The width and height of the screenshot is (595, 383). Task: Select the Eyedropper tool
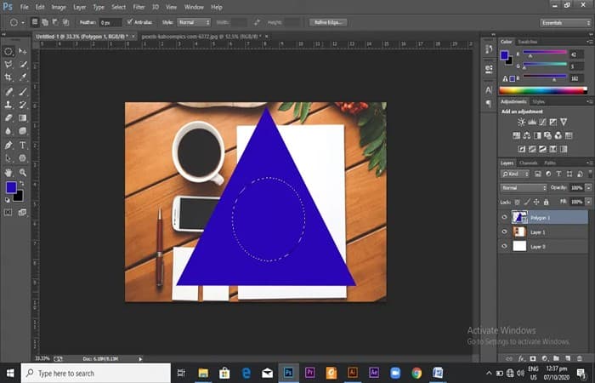coord(23,77)
